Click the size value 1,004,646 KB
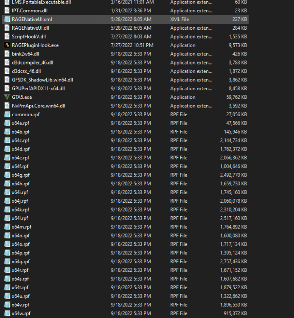 point(233,167)
